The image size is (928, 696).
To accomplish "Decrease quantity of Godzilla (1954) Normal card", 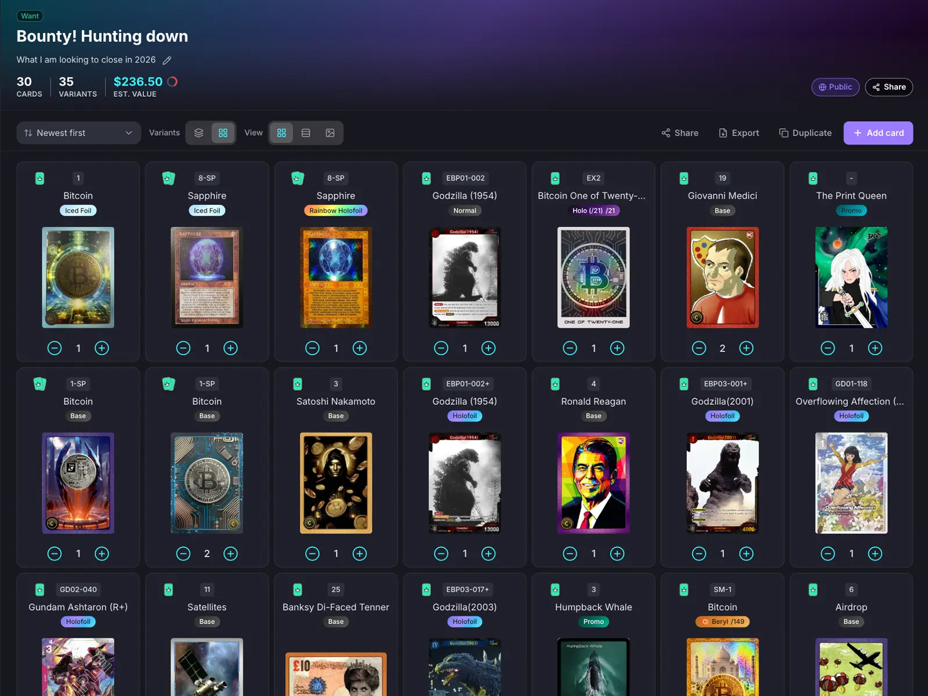I will tap(441, 348).
